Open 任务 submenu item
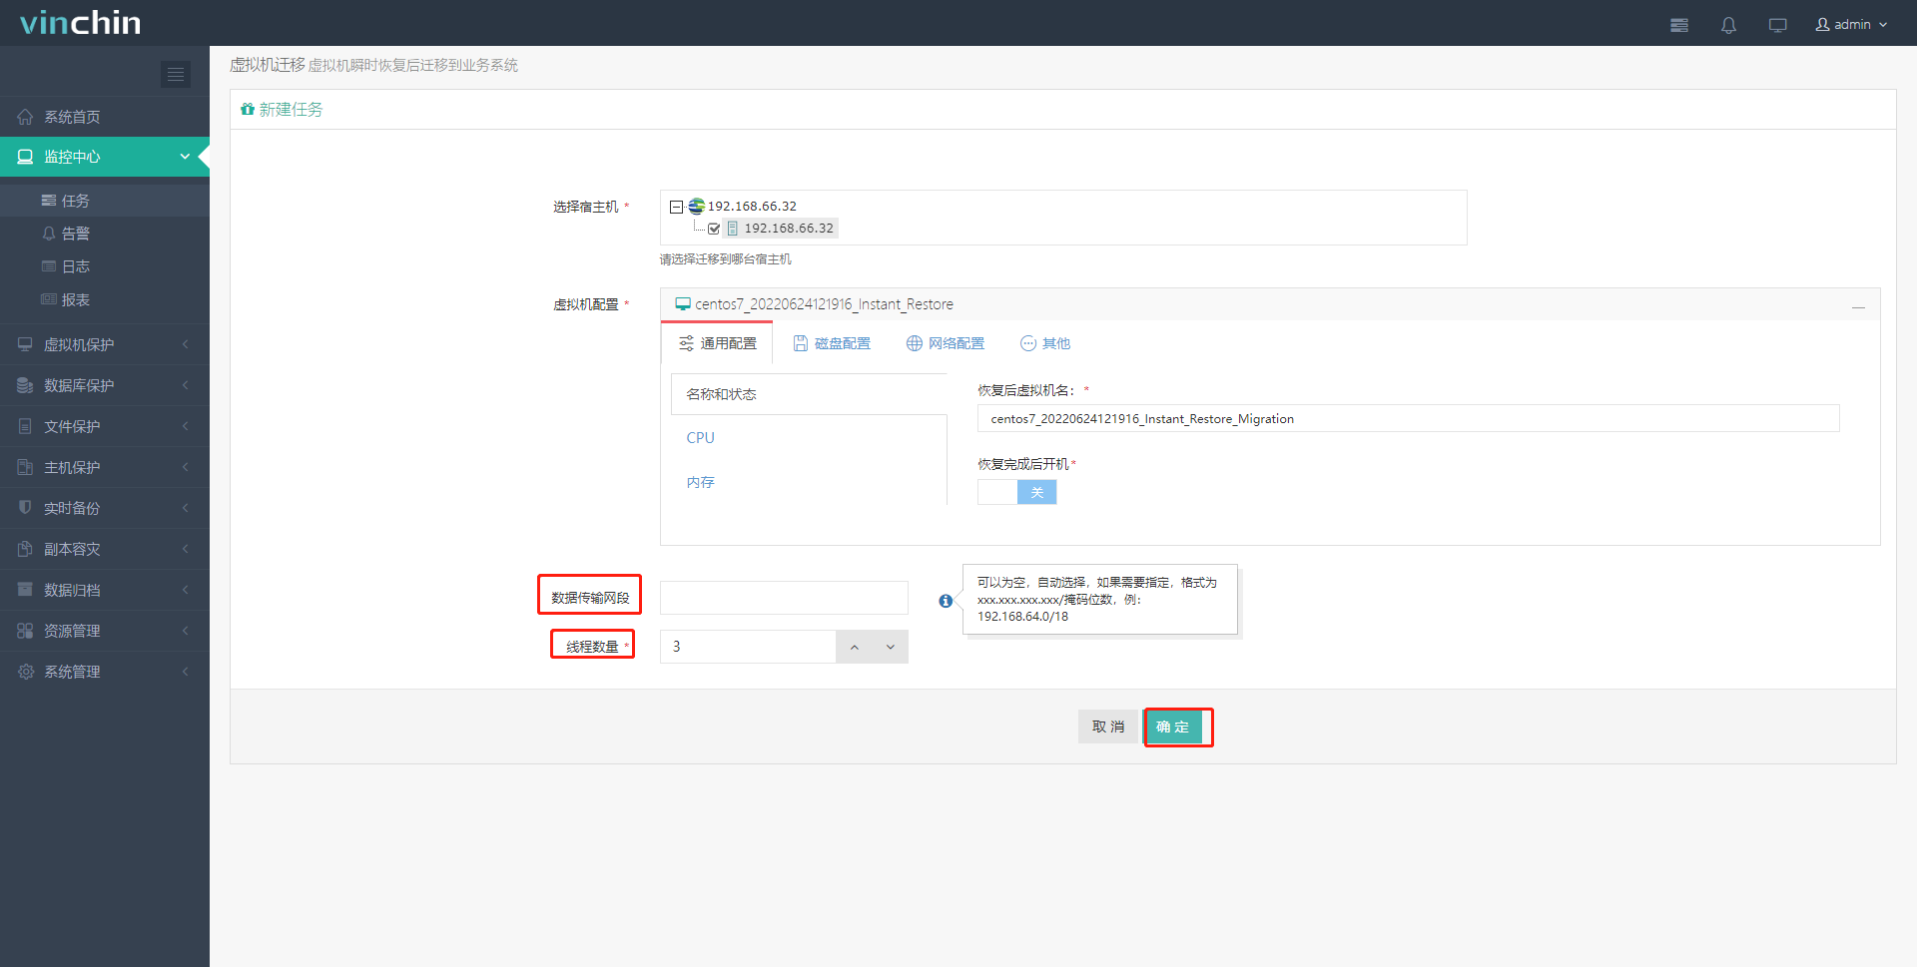The height and width of the screenshot is (967, 1917). (x=105, y=201)
